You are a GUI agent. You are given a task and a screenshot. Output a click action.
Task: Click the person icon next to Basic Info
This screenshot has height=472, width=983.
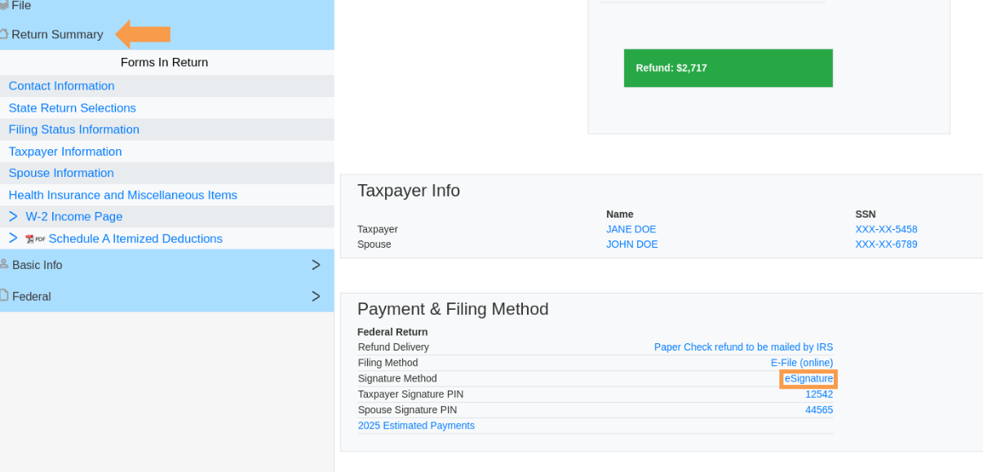5,264
